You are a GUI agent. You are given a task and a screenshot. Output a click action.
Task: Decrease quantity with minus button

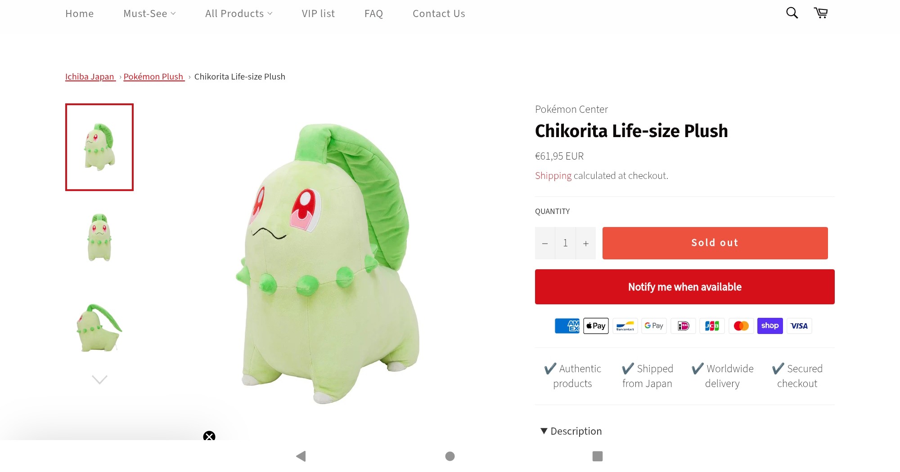pyautogui.click(x=545, y=243)
